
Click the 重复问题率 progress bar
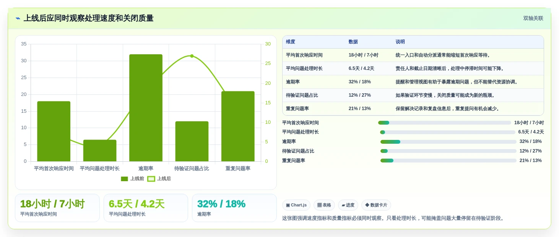pos(448,161)
